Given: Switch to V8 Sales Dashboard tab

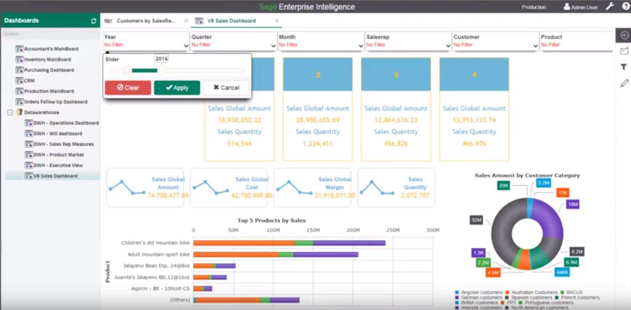Looking at the screenshot, I should pyautogui.click(x=232, y=21).
